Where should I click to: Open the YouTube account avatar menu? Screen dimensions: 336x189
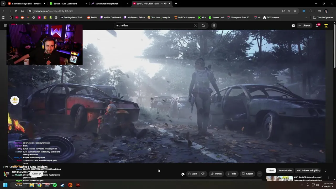(326, 25)
